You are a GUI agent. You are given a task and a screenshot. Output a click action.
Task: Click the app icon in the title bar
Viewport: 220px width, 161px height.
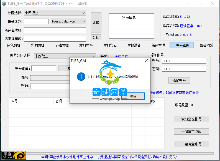(4, 4)
